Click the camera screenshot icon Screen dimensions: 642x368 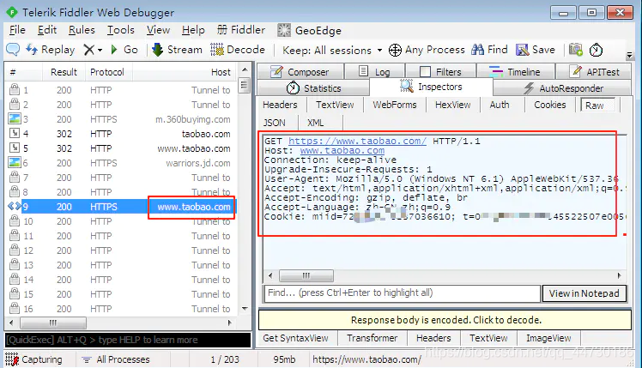[x=576, y=50]
